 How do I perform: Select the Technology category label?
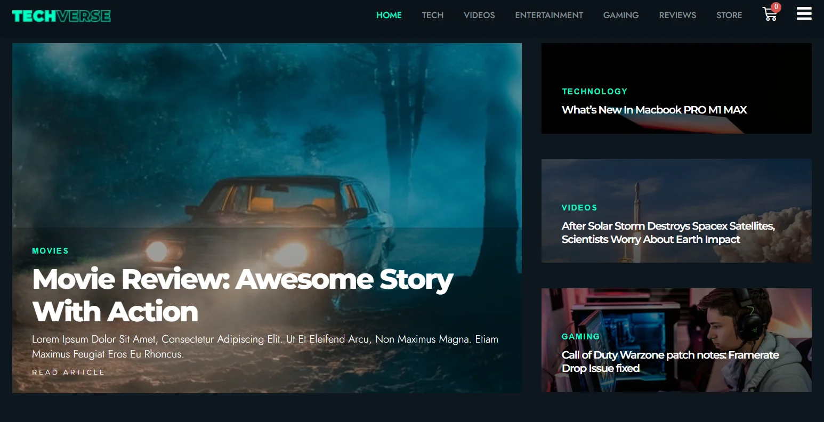[595, 91]
